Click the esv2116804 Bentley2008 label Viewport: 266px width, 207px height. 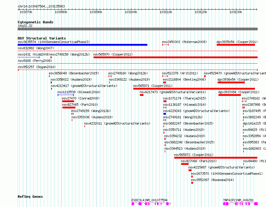(184, 79)
